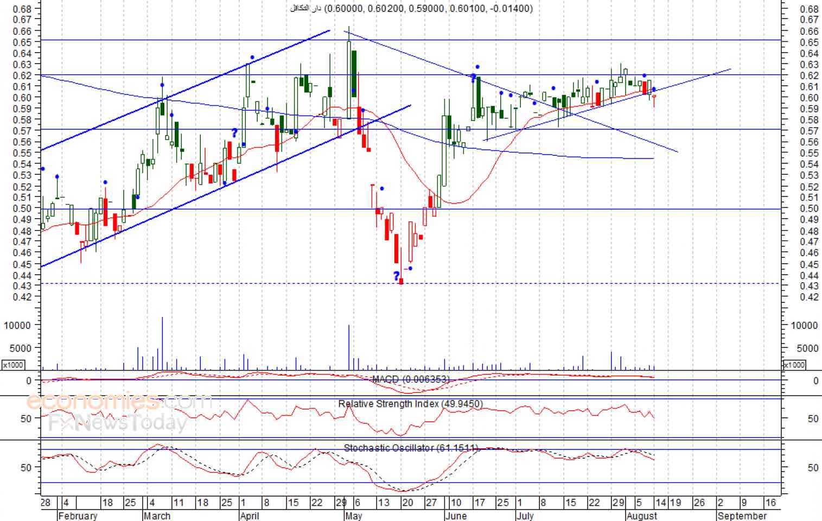Viewport: 822px width, 521px height.
Task: Click the date tick 9 in September
Action: coord(744,503)
